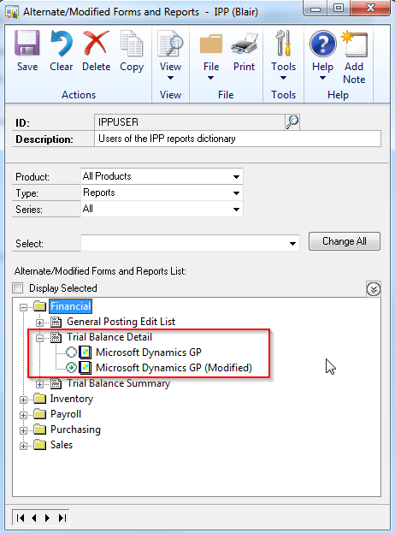Viewport: 395px width, 533px height.
Task: Go to first record navigation arrow
Action: [21, 518]
